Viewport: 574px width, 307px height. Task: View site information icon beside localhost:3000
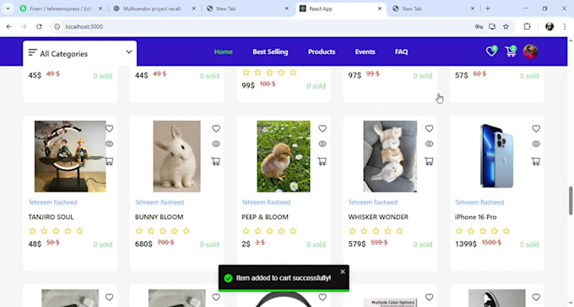pos(57,26)
